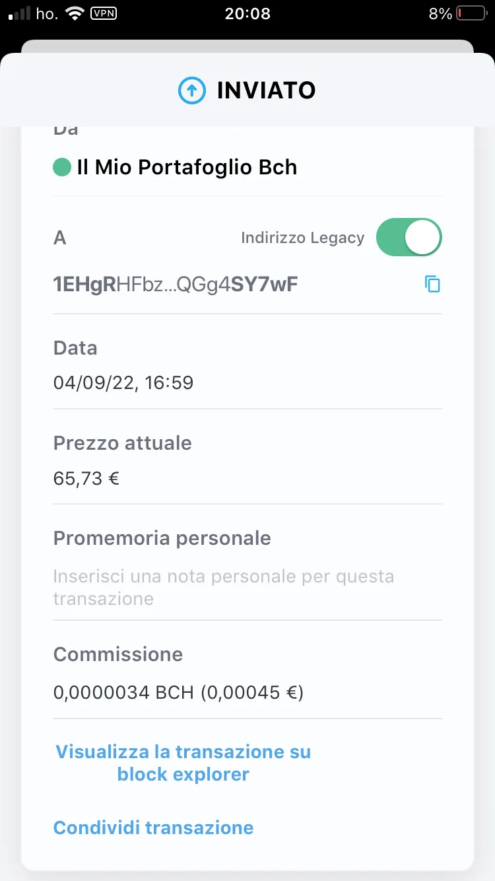Tap the cellular signal bars icon
Viewport: 495px width, 881px height.
[20, 13]
